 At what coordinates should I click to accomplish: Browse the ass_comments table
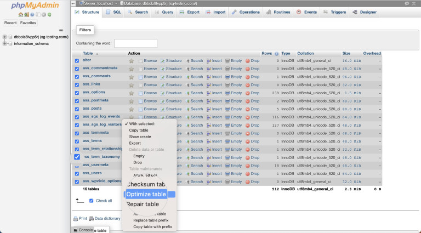click(147, 77)
